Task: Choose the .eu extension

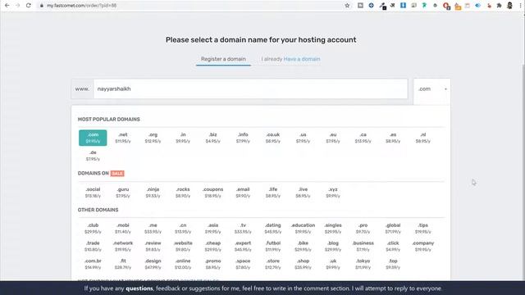Action: coord(333,138)
